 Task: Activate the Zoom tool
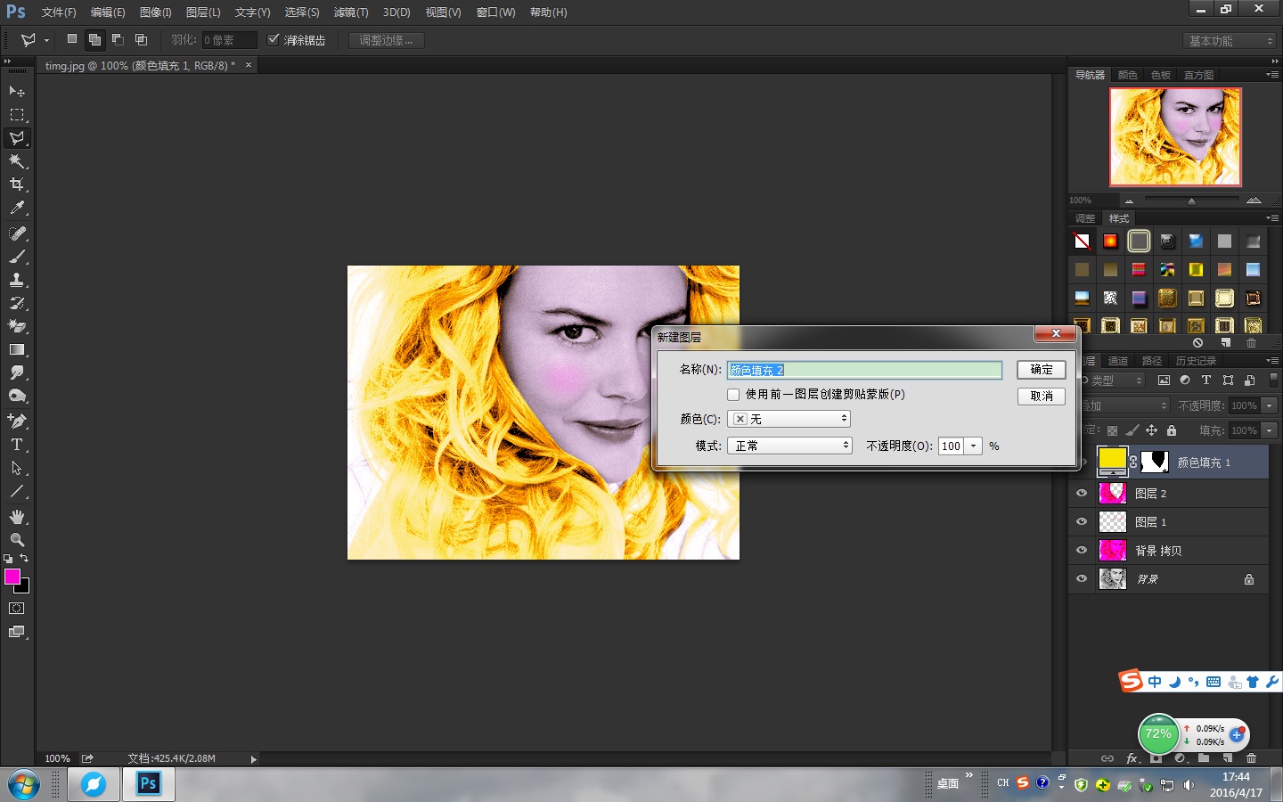17,539
